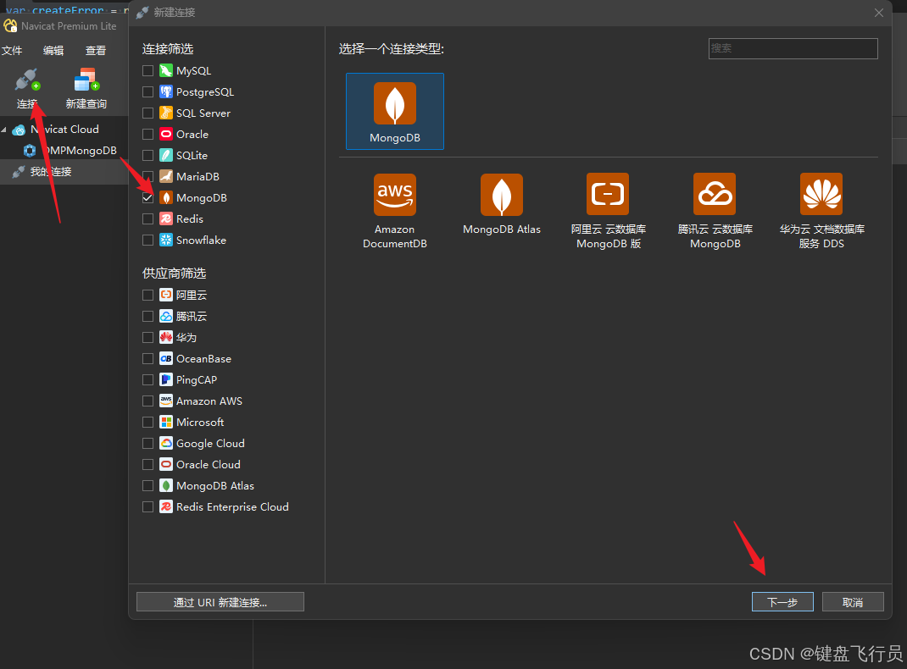Click the Amazon AWS vendor icon
This screenshot has height=669, width=907.
pyautogui.click(x=166, y=401)
